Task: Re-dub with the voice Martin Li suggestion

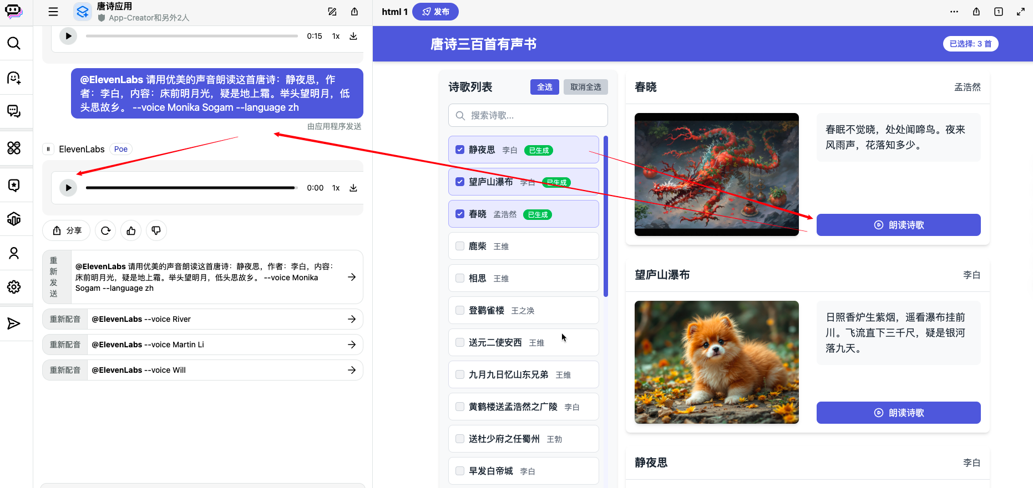Action: 203,345
